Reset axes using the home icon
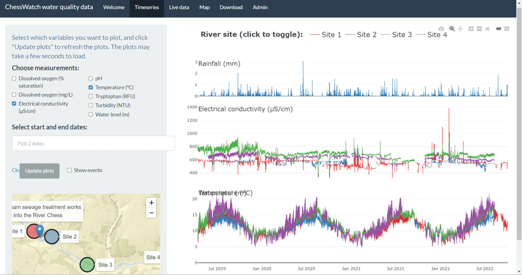Viewport: 522px width, 275px height. pos(488,29)
